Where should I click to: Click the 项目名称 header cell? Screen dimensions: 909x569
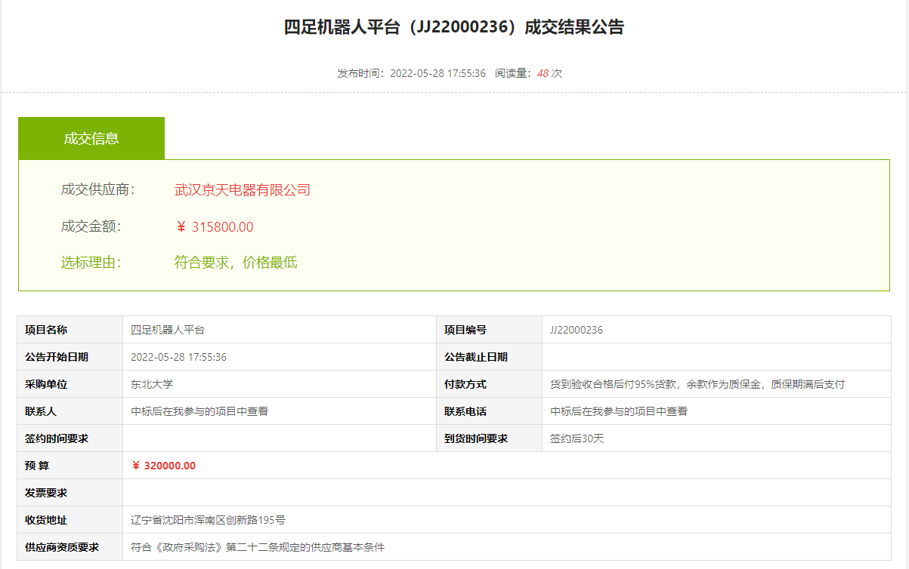70,330
